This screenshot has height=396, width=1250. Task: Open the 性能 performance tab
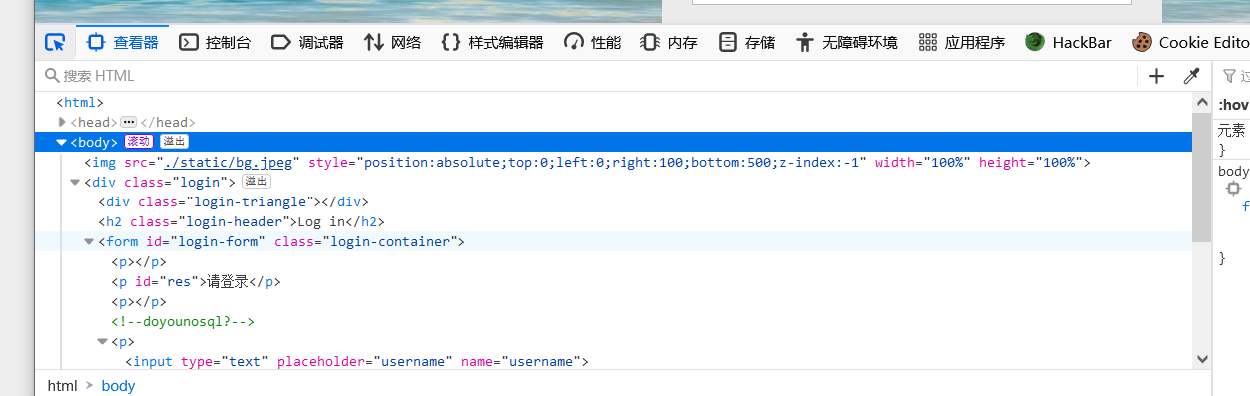pos(592,42)
